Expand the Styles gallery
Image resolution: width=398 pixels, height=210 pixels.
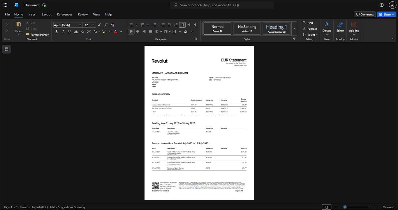point(294,29)
